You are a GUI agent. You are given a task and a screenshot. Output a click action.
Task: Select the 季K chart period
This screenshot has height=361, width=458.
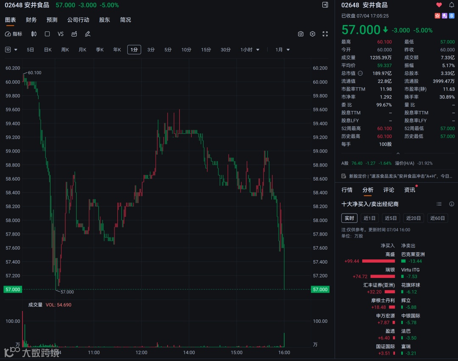100,50
